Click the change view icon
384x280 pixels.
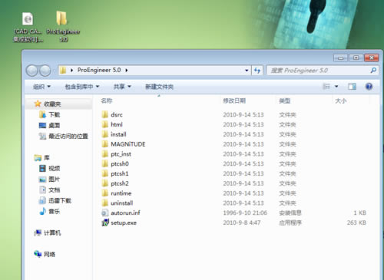click(x=326, y=87)
